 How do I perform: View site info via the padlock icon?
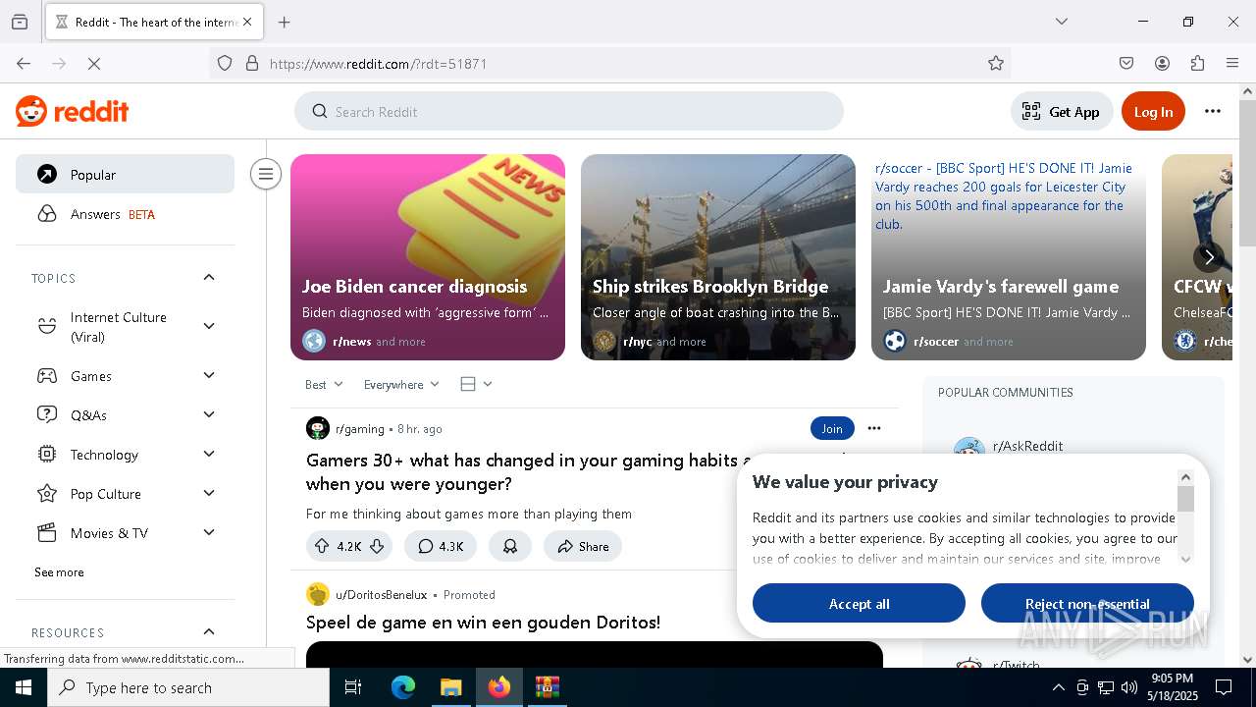pos(252,63)
